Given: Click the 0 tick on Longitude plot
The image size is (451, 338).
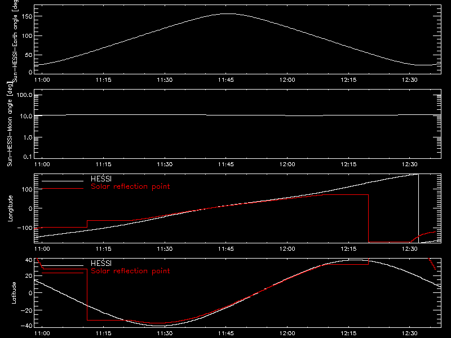Looking at the screenshot, I should (30, 208).
